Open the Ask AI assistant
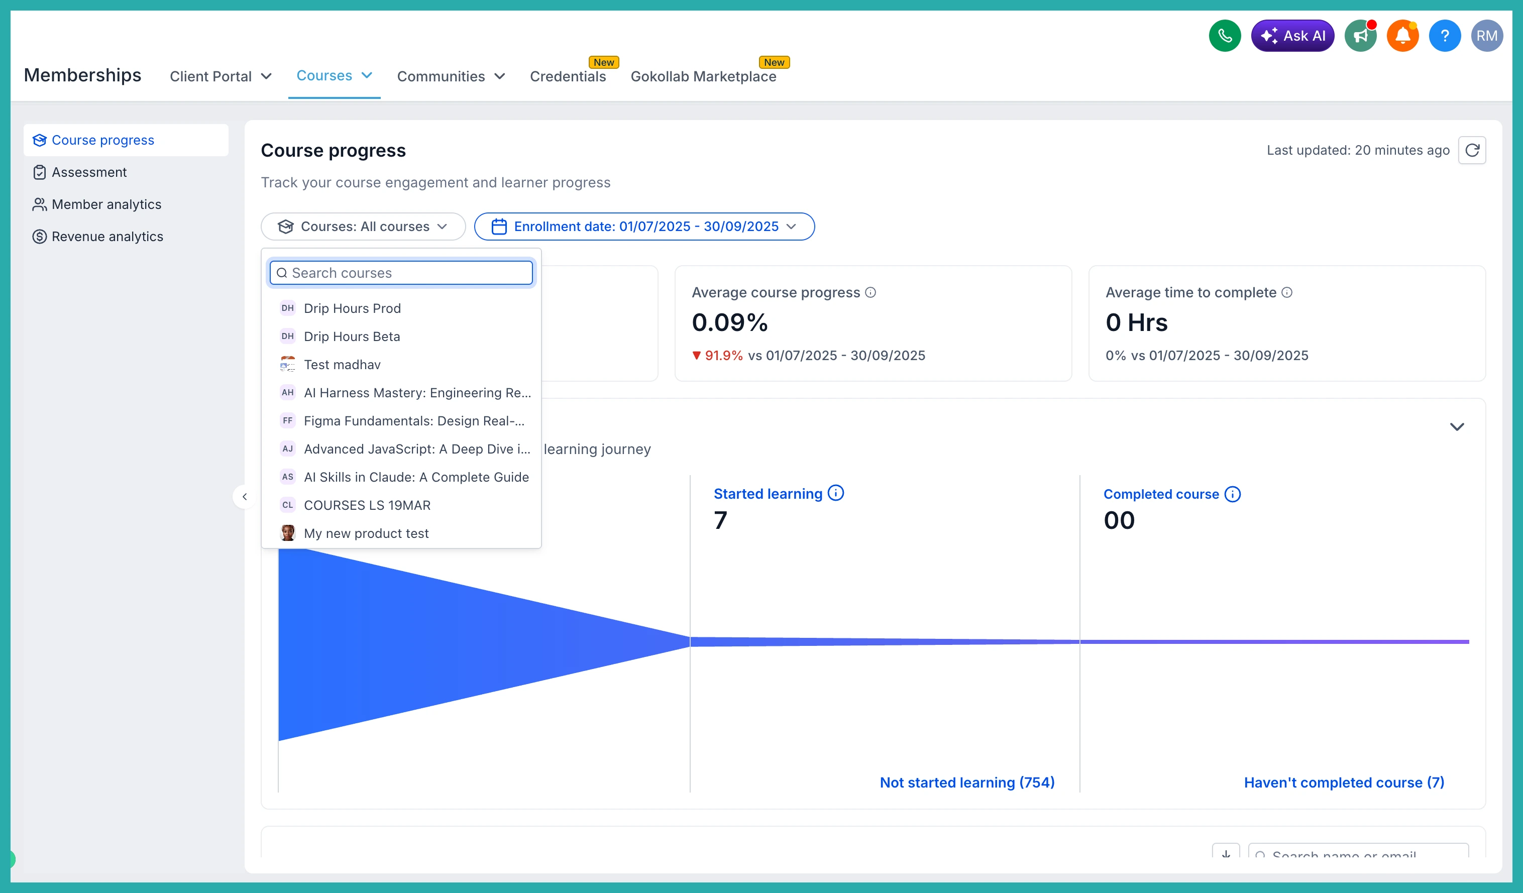The height and width of the screenshot is (893, 1523). 1292,36
